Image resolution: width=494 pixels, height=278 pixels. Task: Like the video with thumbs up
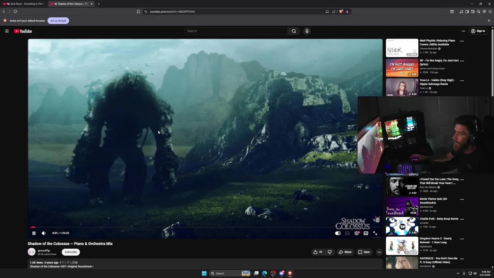[x=318, y=252]
